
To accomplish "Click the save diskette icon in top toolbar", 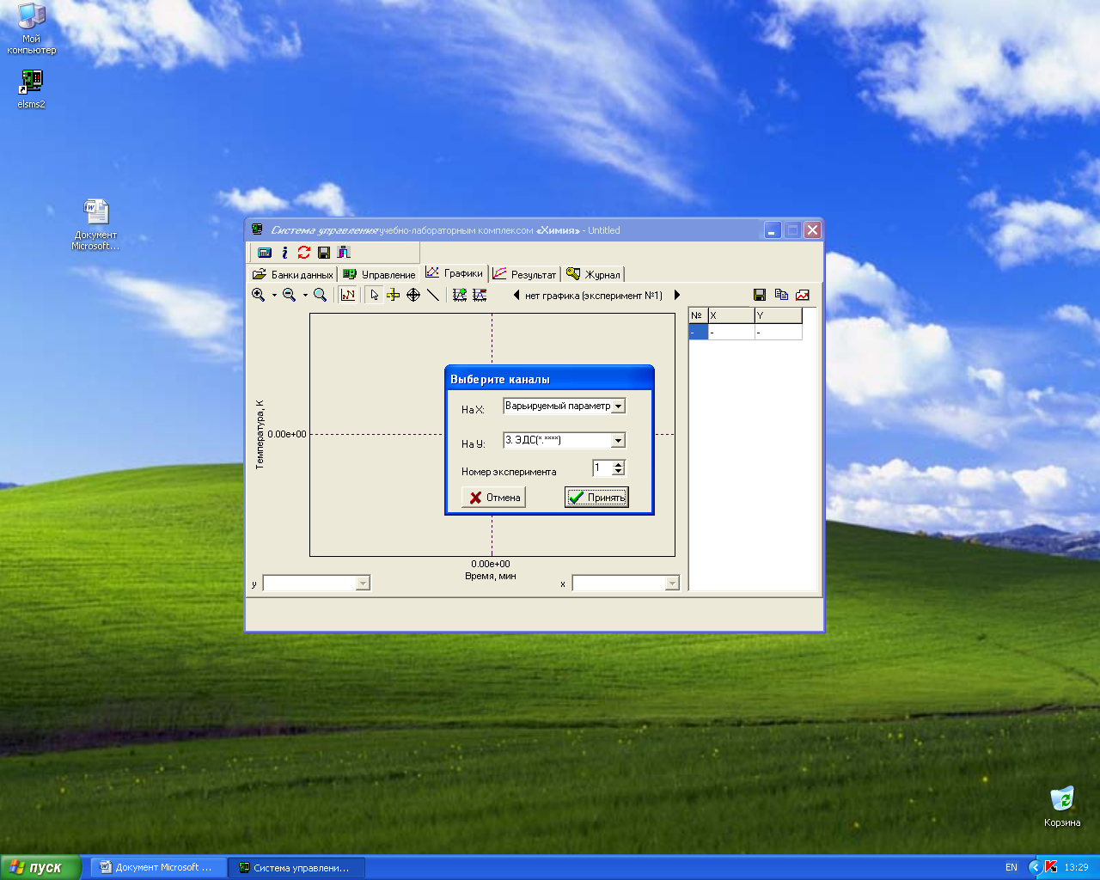I will pyautogui.click(x=324, y=253).
